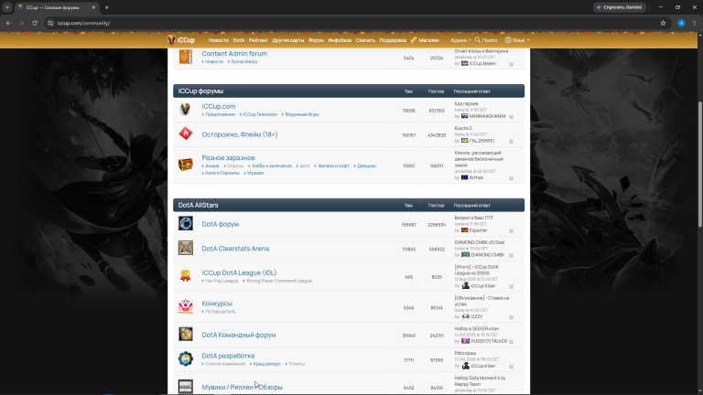703x395 pixels.
Task: Open the Краш репорт subforum
Action: tap(266, 364)
